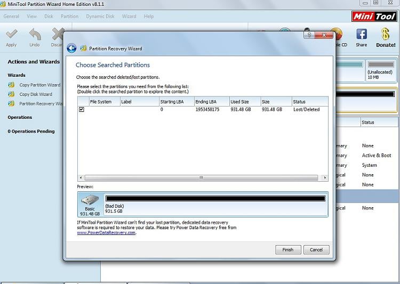The image size is (400, 284).
Task: Open the Disk menu
Action: pyautogui.click(x=49, y=17)
